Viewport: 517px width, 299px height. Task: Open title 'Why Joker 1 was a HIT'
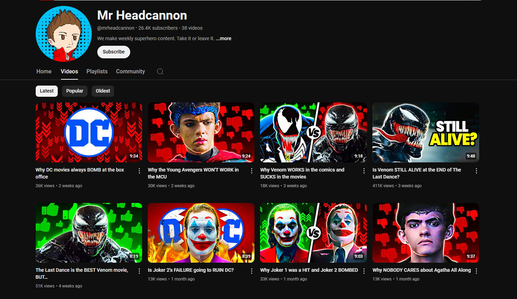coord(309,270)
